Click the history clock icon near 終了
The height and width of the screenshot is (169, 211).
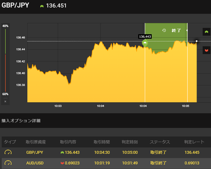click(164, 30)
